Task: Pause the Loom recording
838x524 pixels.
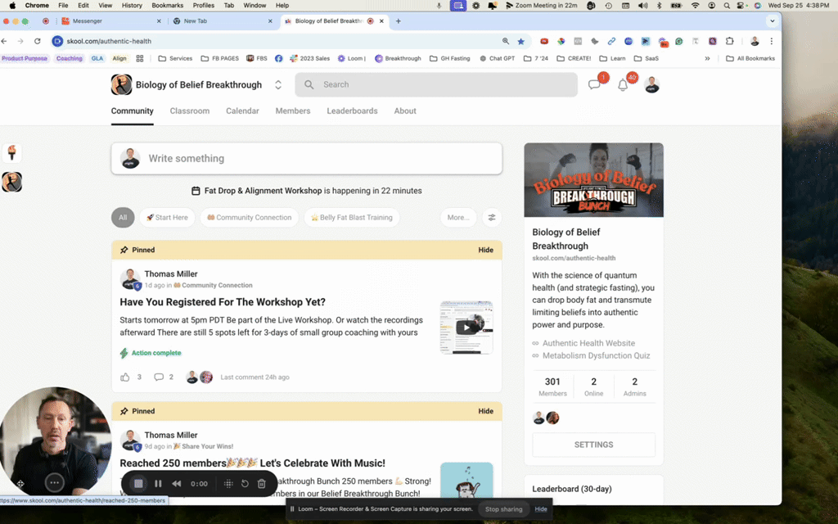Action: click(x=158, y=483)
